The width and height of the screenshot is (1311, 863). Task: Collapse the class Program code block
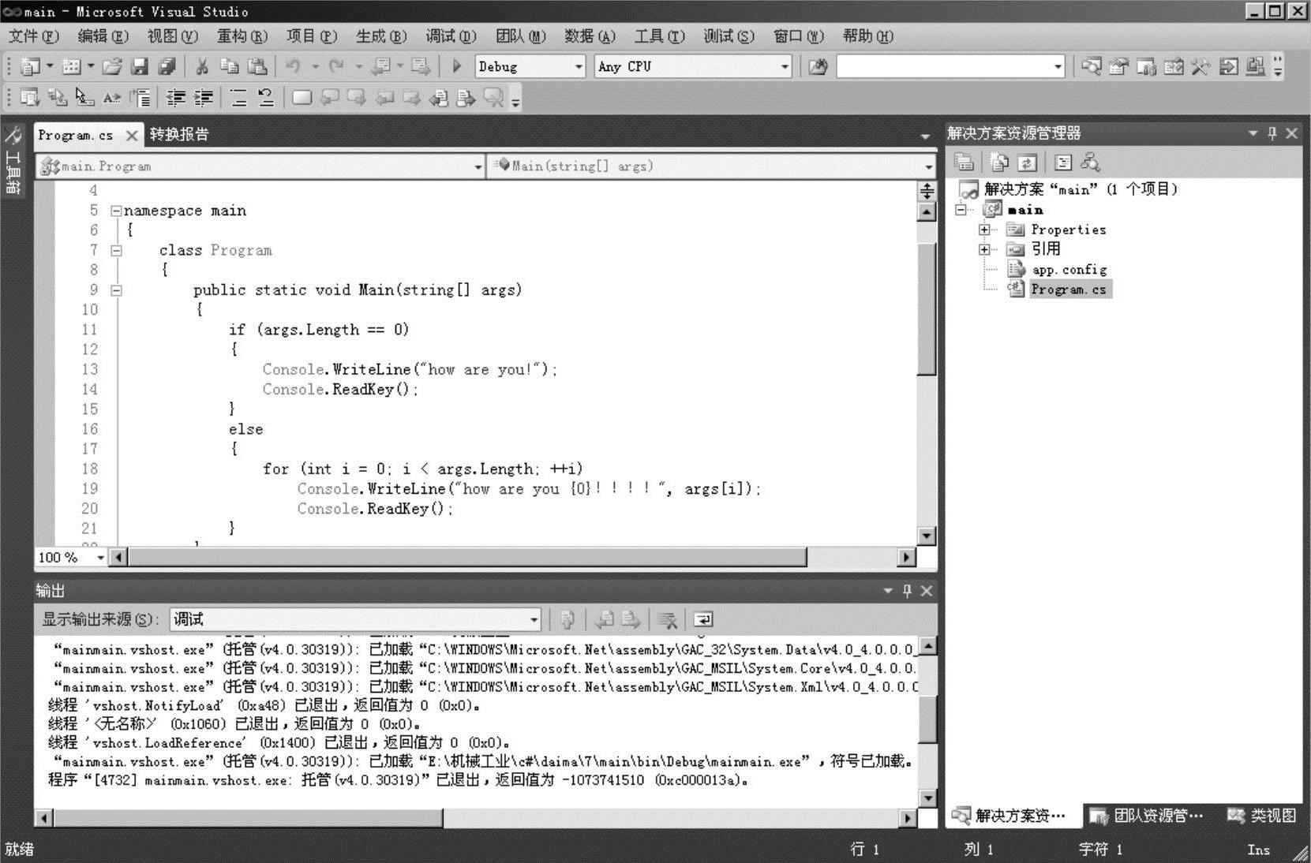coord(116,251)
